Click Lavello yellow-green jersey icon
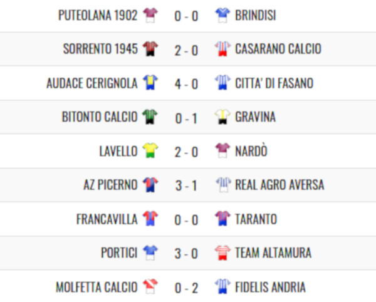The height and width of the screenshot is (302, 376). point(150,150)
